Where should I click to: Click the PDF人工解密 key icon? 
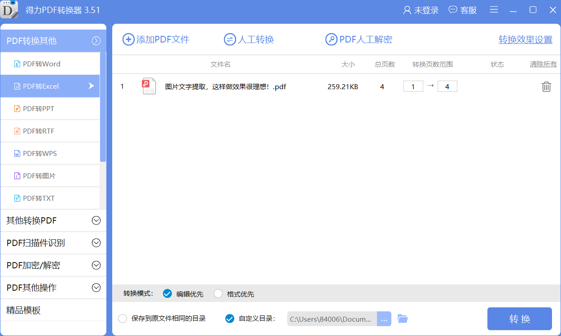pos(331,39)
